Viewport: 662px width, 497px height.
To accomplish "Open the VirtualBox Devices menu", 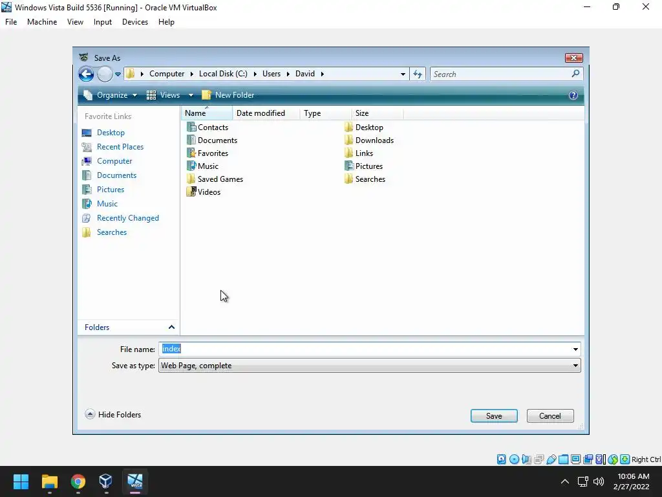I will coord(135,22).
